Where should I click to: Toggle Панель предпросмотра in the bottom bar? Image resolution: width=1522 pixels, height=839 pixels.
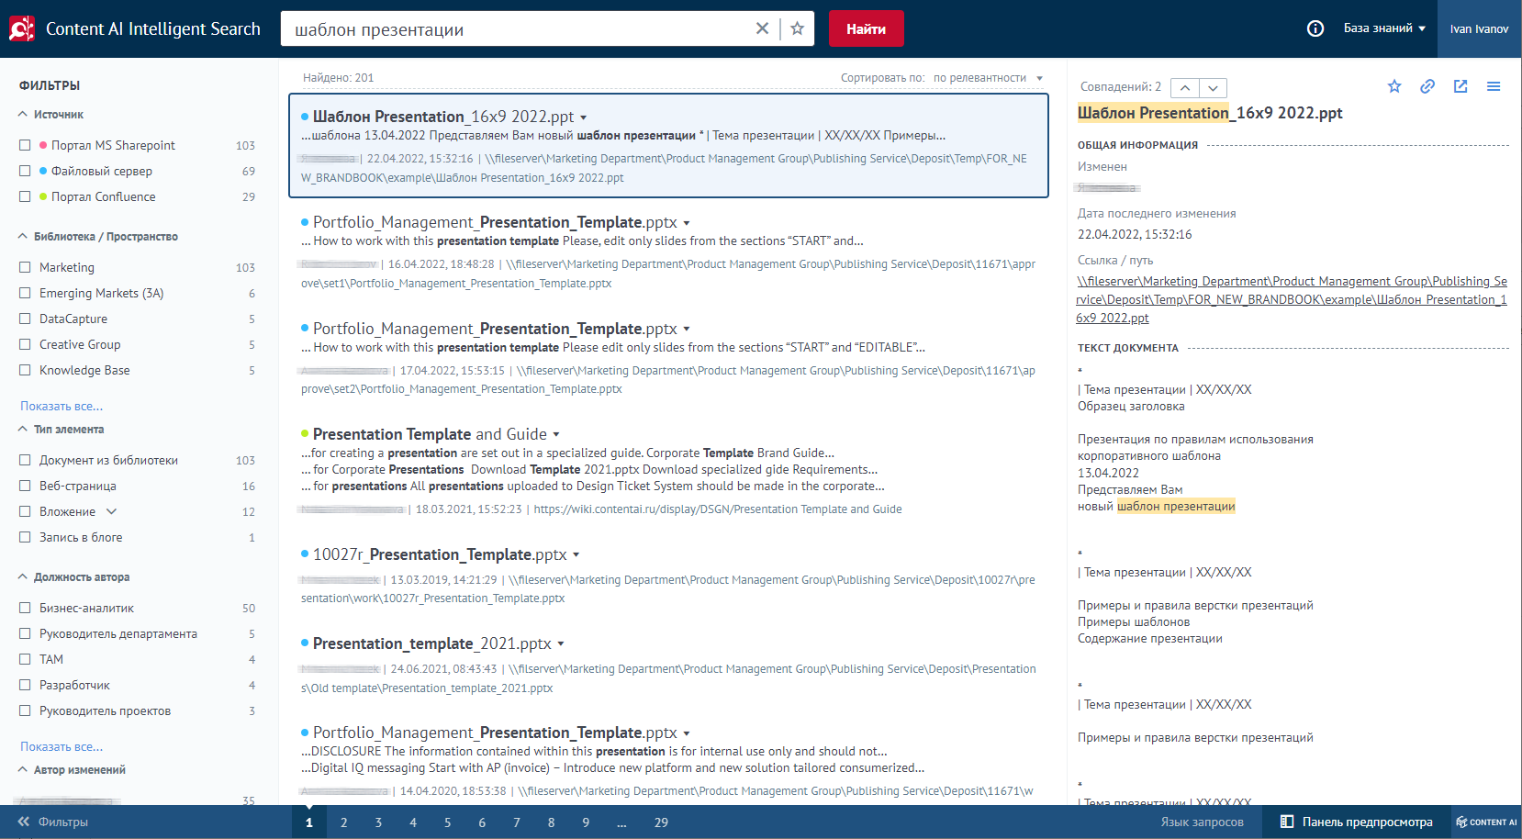1357,822
